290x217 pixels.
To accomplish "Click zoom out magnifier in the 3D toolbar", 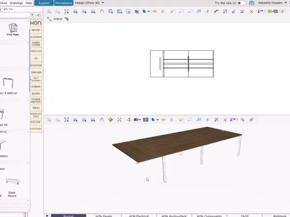I will pos(84,120).
